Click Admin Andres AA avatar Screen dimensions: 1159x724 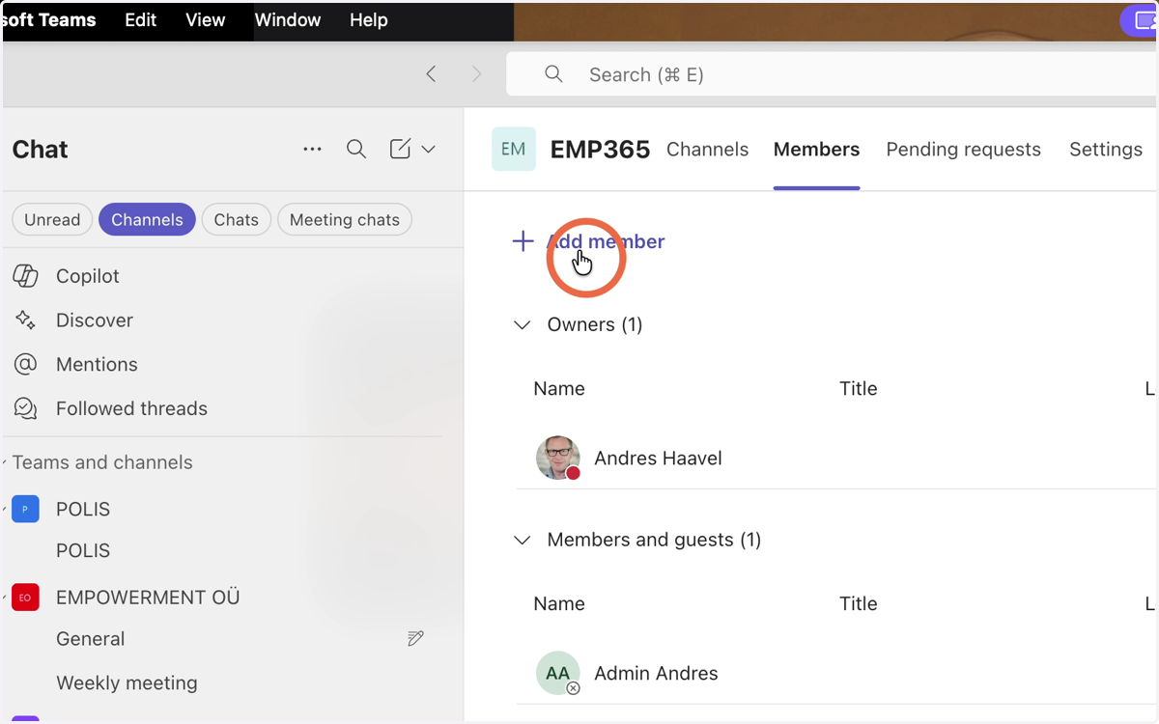point(558,674)
